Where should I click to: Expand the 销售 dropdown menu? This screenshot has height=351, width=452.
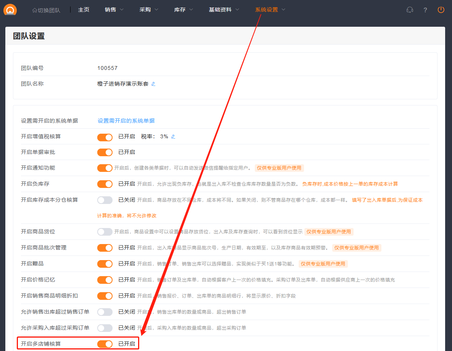(x=114, y=10)
